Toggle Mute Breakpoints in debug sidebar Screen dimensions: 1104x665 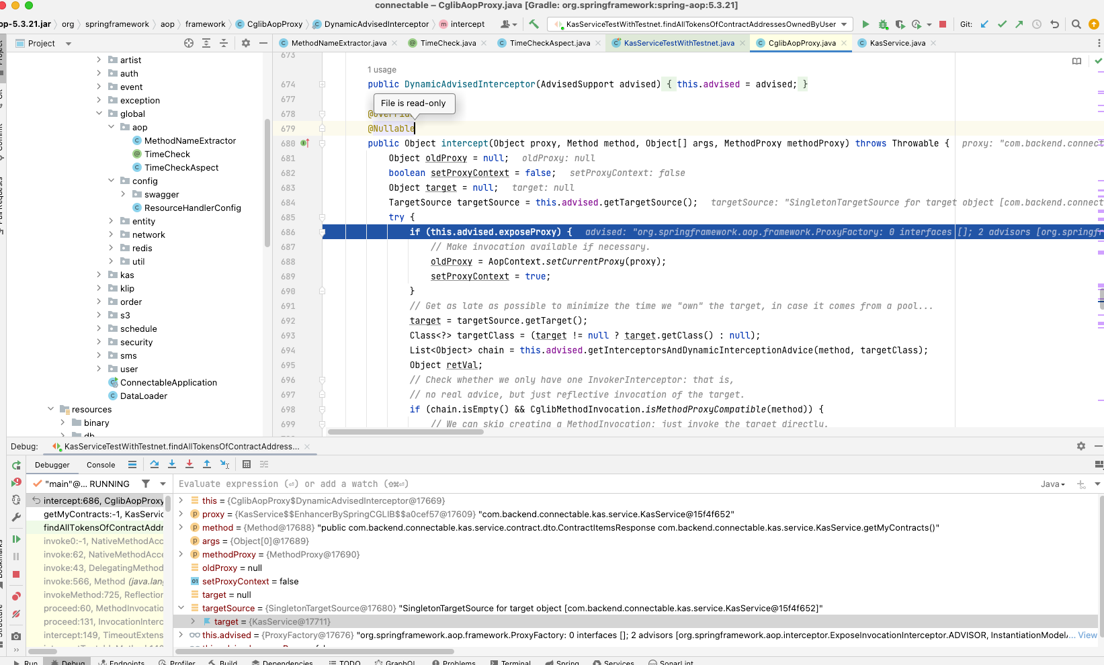pos(16,614)
